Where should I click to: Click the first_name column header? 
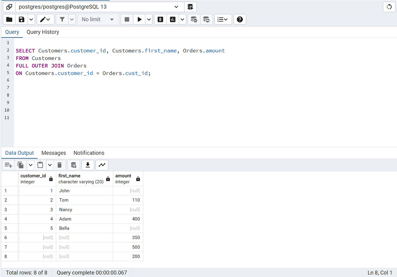[x=84, y=178]
